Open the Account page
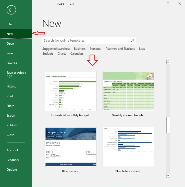 pos(16,150)
